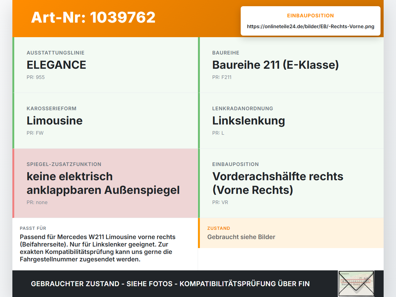Click the PR: VR code
Viewport: 396px width, 297px height.
[x=220, y=202]
